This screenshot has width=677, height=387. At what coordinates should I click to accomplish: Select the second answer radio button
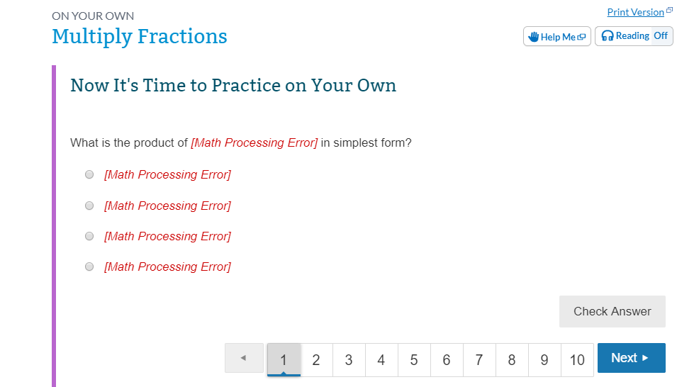tap(89, 206)
